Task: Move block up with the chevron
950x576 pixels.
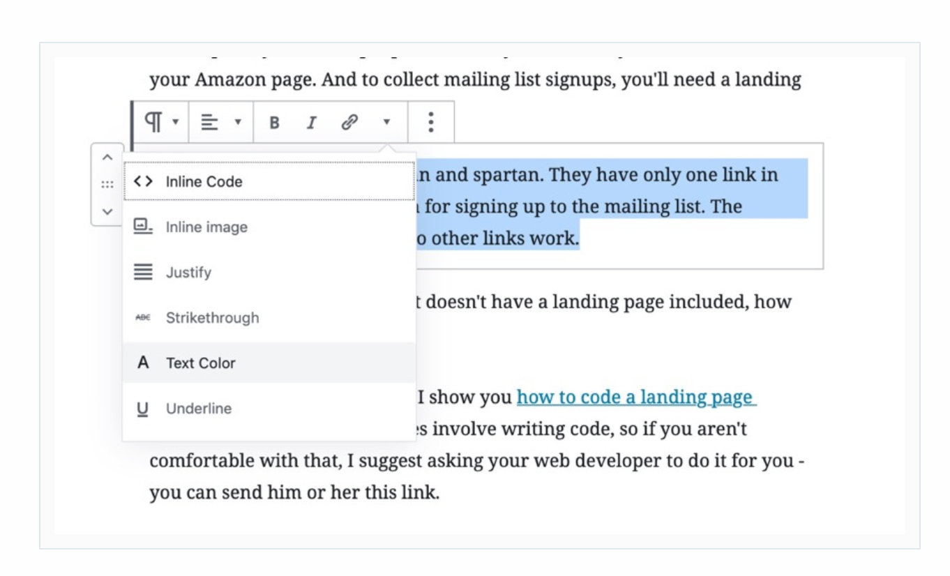Action: point(107,158)
